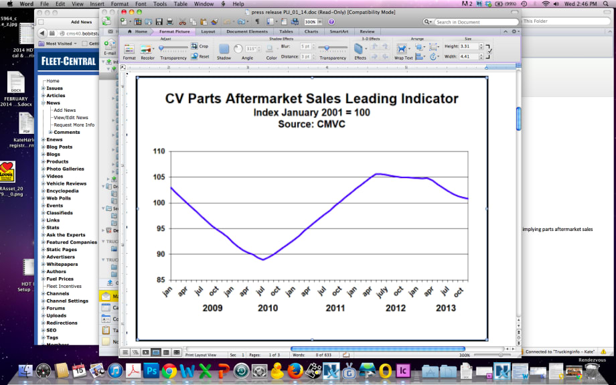Open the SmartArt ribbon tab
This screenshot has height=385, width=616.
click(x=339, y=31)
